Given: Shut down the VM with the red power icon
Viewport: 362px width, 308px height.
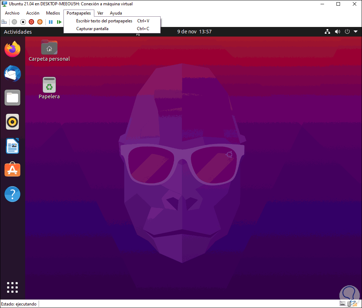Looking at the screenshot, I should pyautogui.click(x=32, y=22).
